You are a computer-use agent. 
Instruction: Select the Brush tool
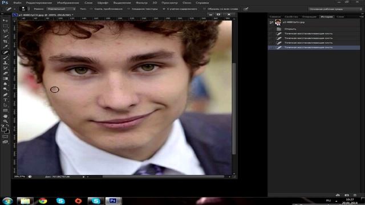[5, 58]
